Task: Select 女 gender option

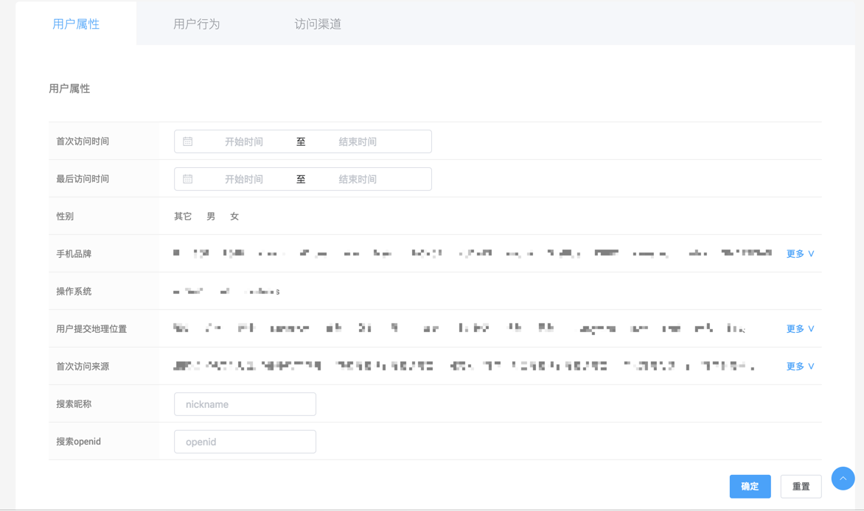Action: [x=234, y=216]
